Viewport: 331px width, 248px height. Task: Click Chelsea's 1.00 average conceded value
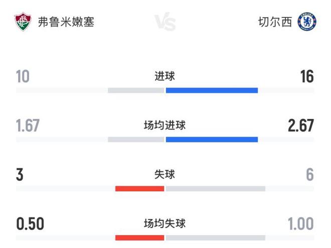(x=301, y=224)
